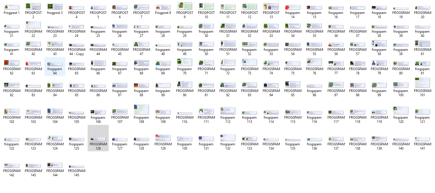435x193 pixels.
Task: Click the FROGSPAM 22 image thumbnail
Action: 33,25
